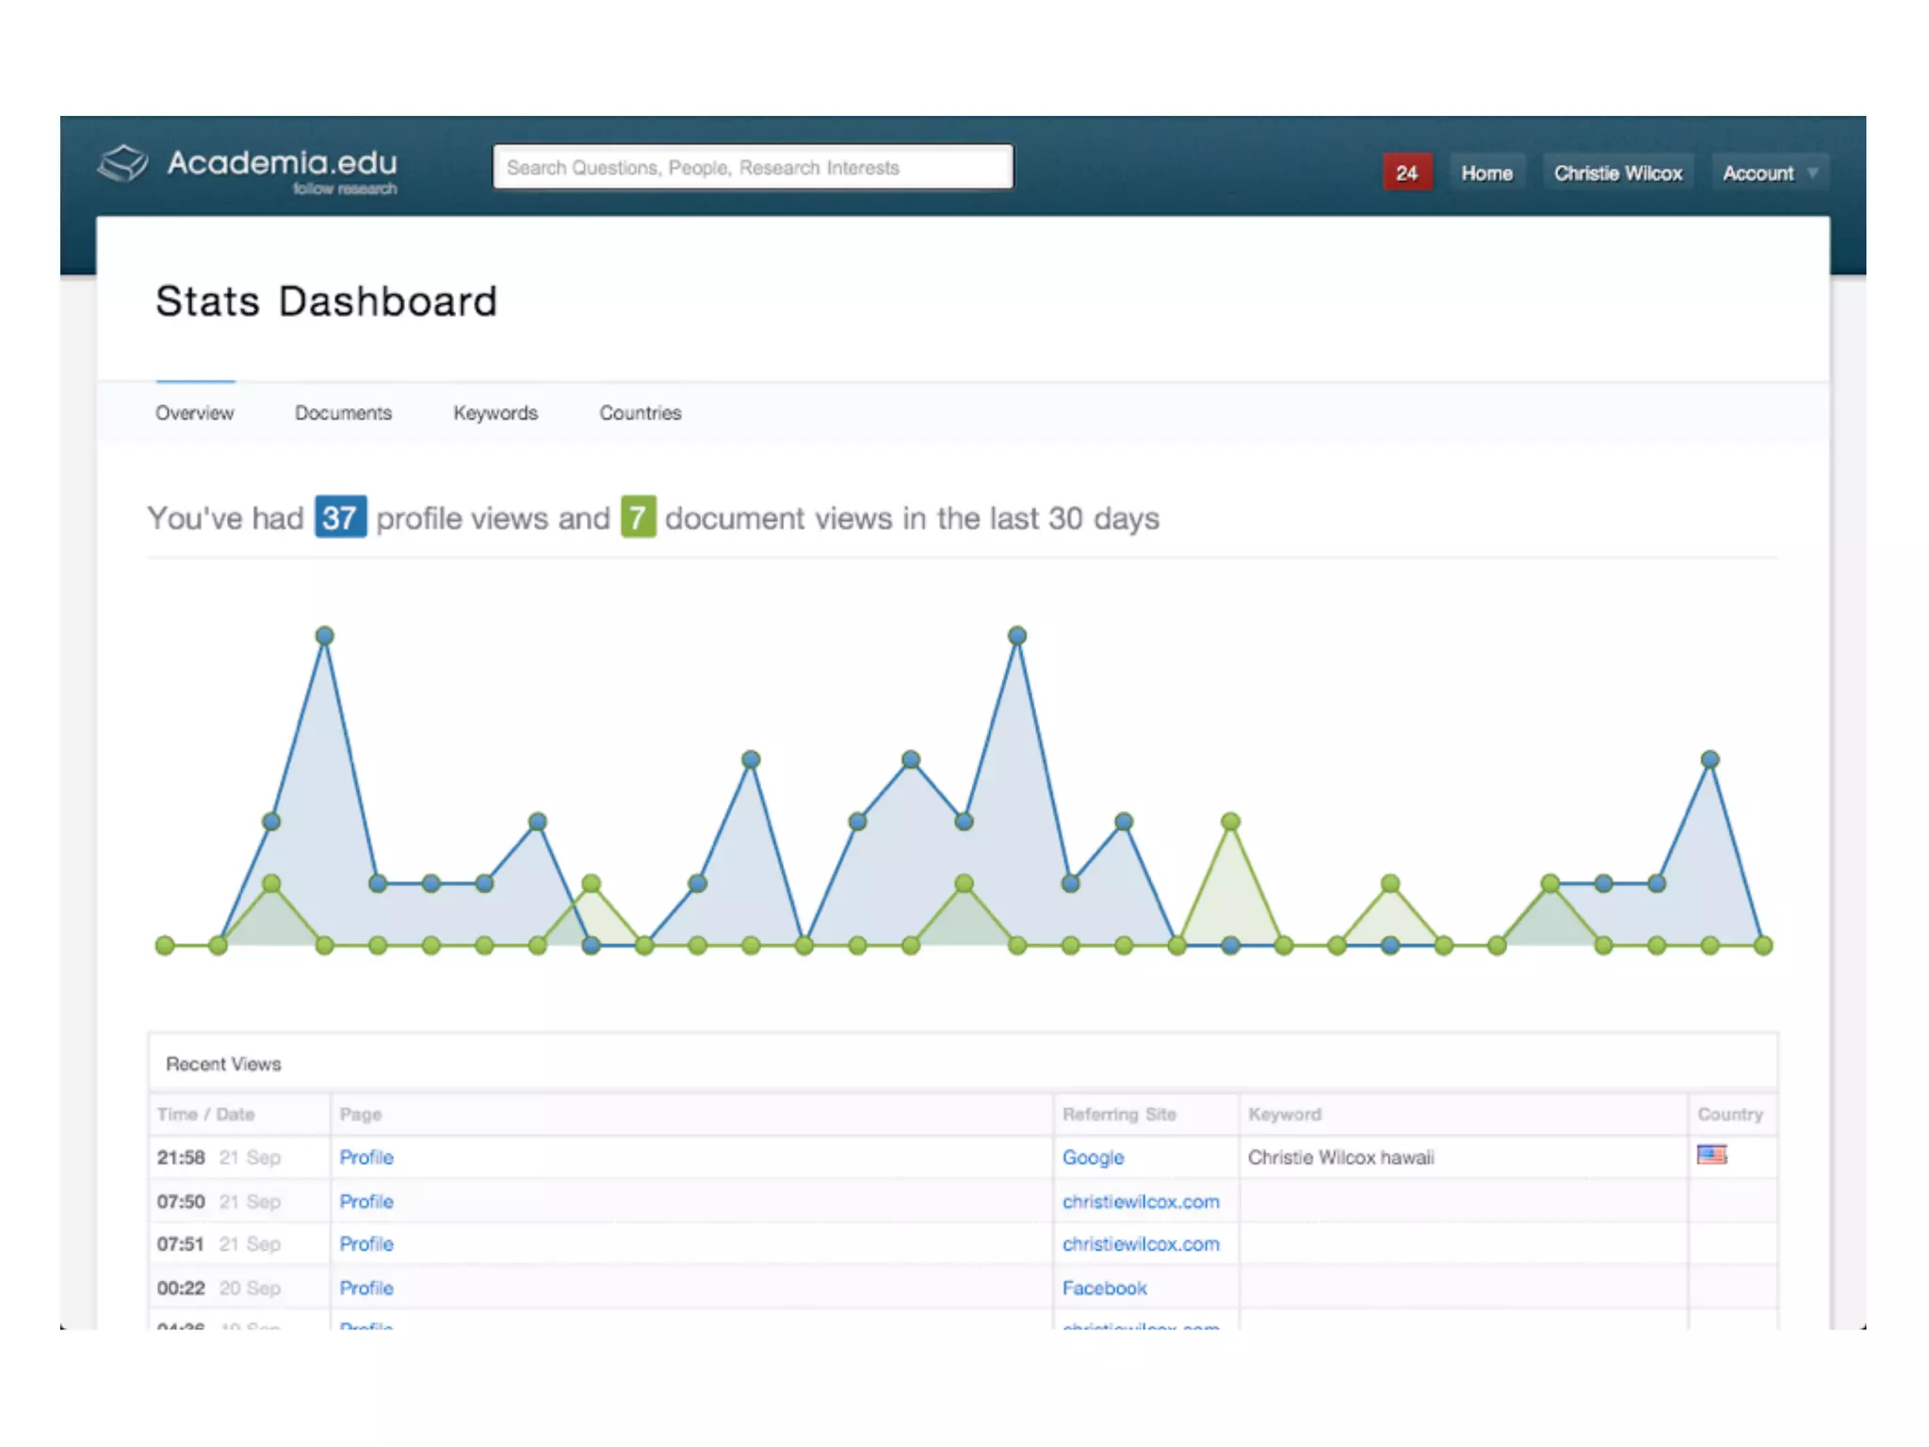
Task: Click the Home button in header
Action: 1486,173
